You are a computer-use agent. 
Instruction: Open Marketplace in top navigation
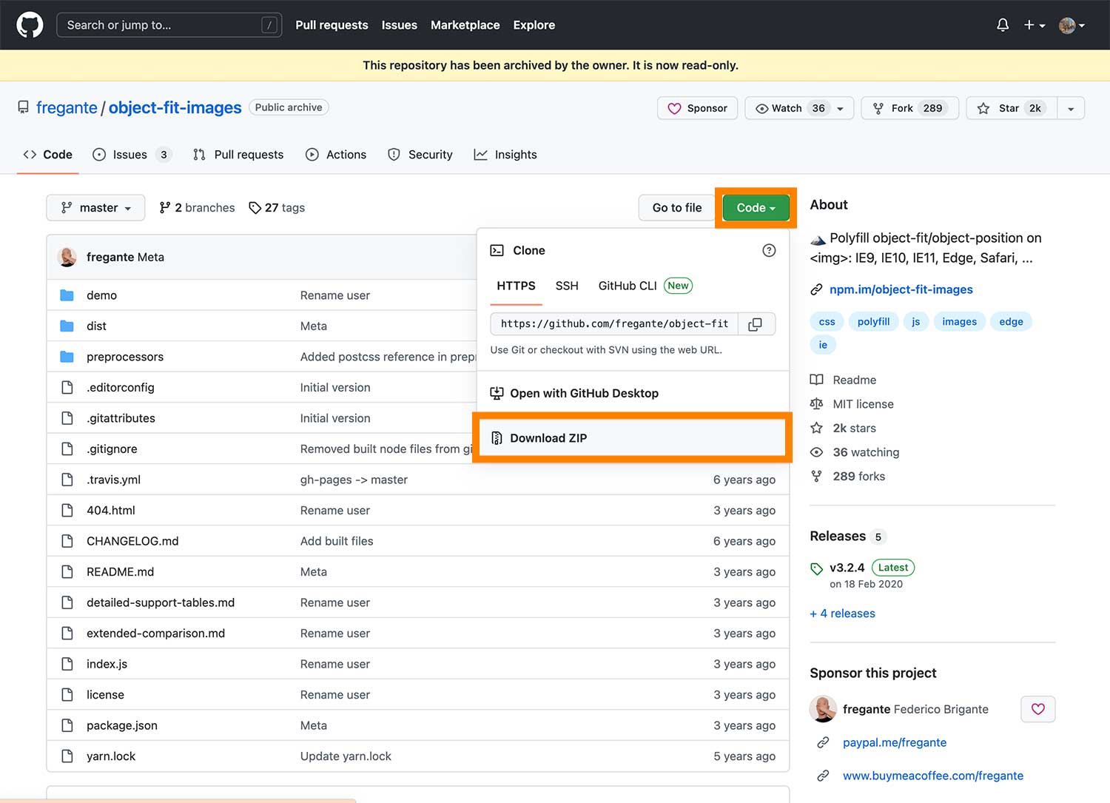tap(465, 25)
